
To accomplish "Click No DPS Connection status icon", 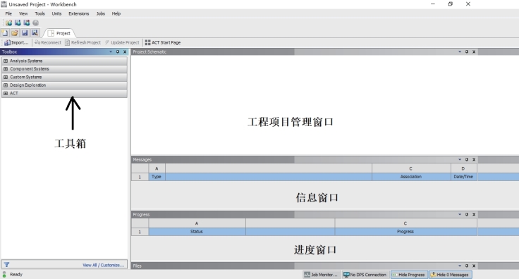I will point(365,275).
